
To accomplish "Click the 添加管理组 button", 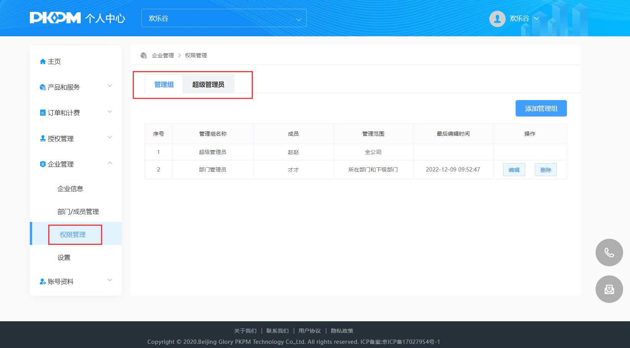I will (541, 108).
